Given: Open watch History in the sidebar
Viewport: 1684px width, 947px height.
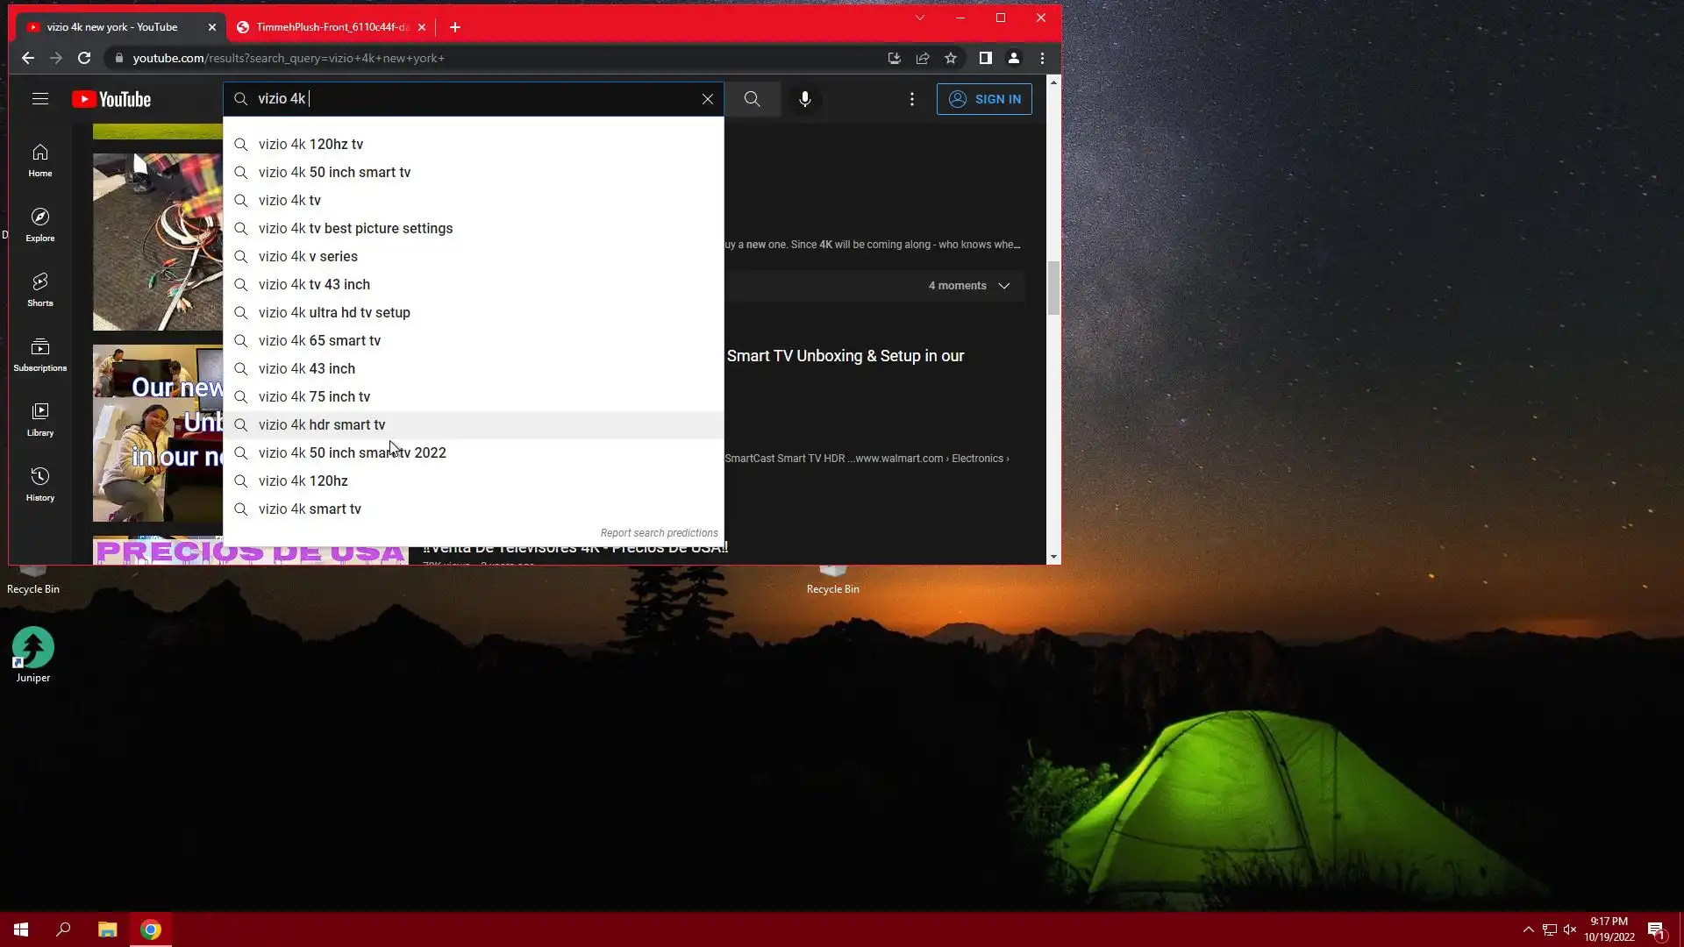Looking at the screenshot, I should tap(40, 484).
